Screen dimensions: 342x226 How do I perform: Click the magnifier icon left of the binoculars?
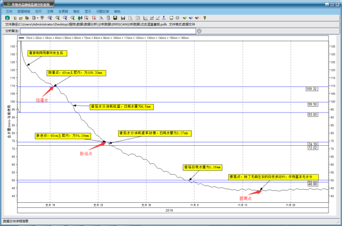(x=72, y=18)
